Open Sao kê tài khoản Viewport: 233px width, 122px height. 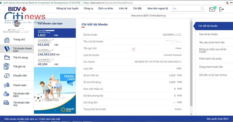point(209,34)
